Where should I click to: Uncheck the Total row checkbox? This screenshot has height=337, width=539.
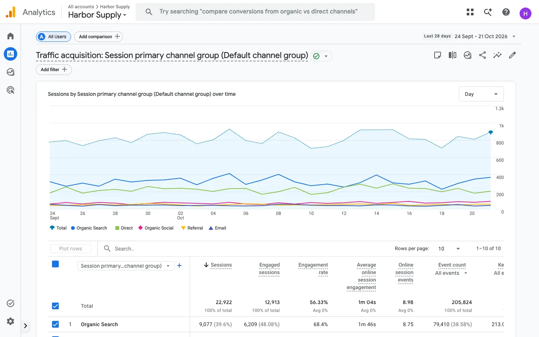pos(55,306)
